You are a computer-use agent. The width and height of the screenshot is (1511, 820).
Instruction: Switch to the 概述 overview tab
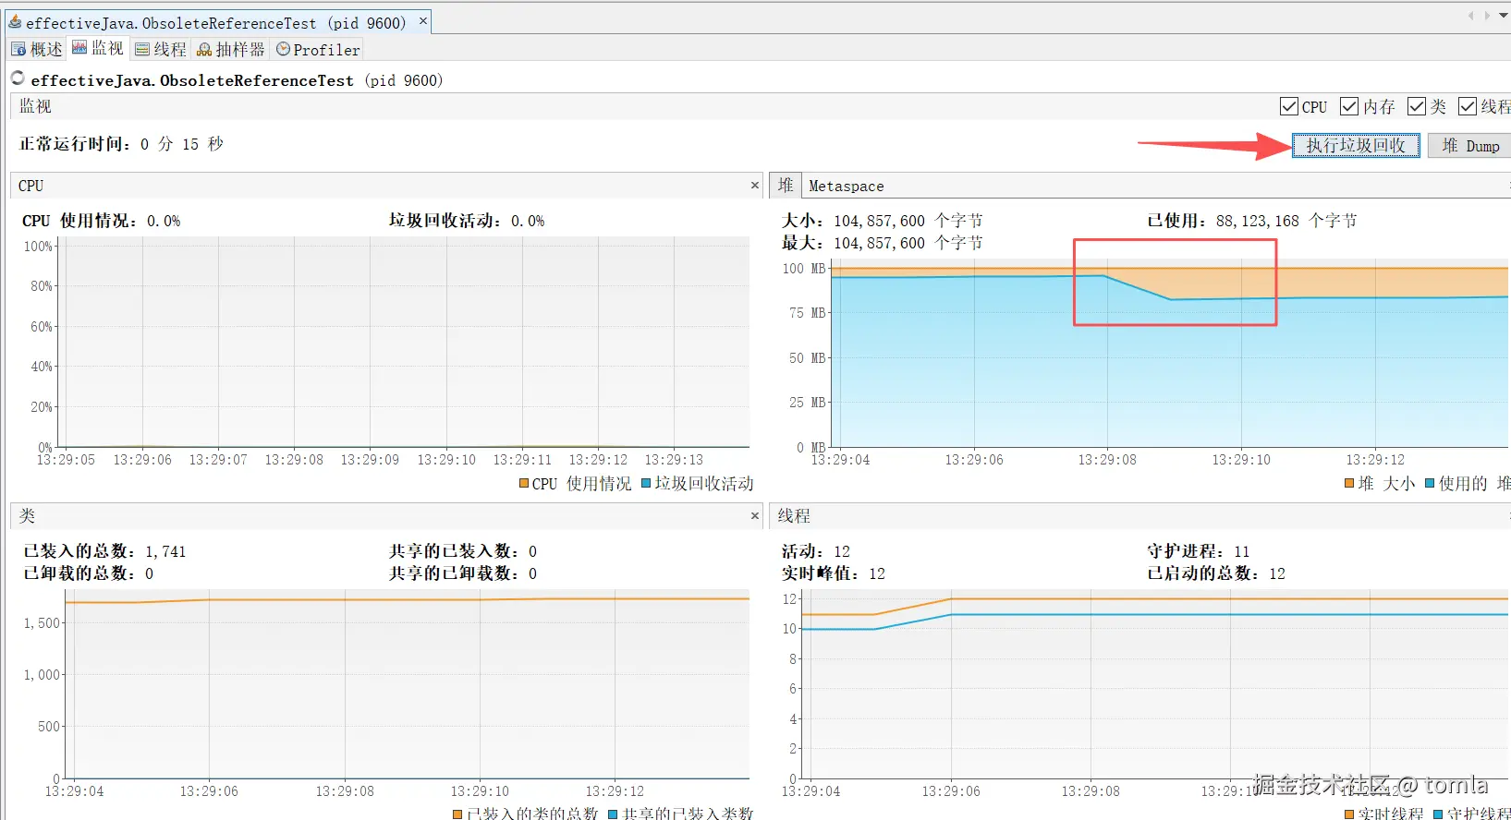[37, 49]
